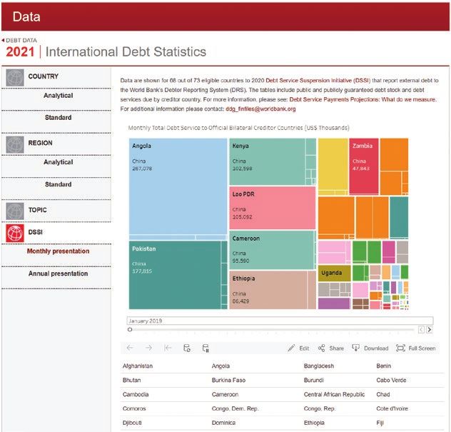
Task: Select the Lao PDR treemap block
Action: (x=273, y=208)
